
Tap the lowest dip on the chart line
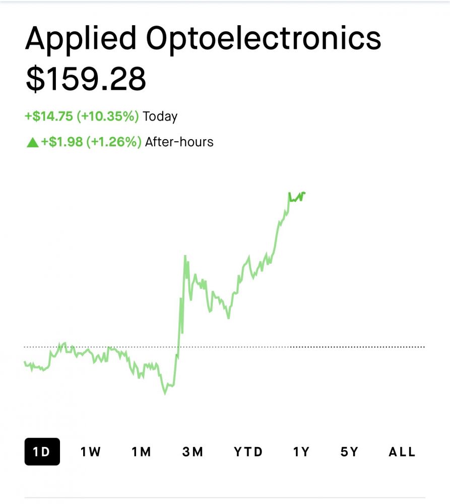pos(165,393)
